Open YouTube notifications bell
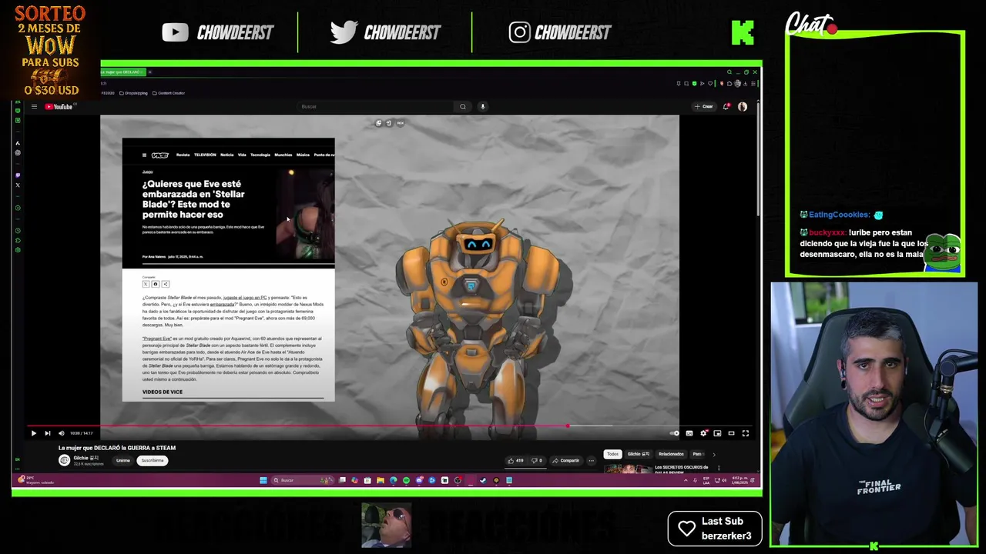The width and height of the screenshot is (986, 554). pyautogui.click(x=726, y=107)
